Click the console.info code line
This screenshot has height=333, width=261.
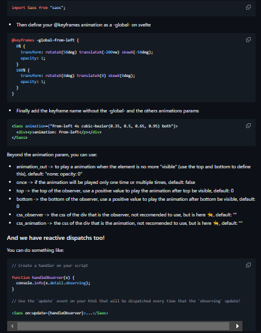click(x=53, y=283)
